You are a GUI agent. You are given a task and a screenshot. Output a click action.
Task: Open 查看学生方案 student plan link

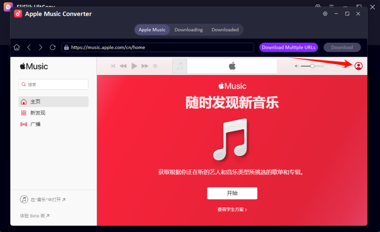click(x=232, y=210)
